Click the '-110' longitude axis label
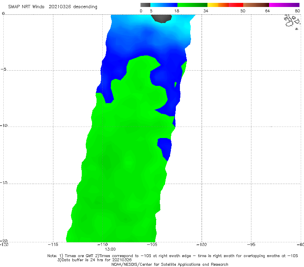 coord(103,244)
